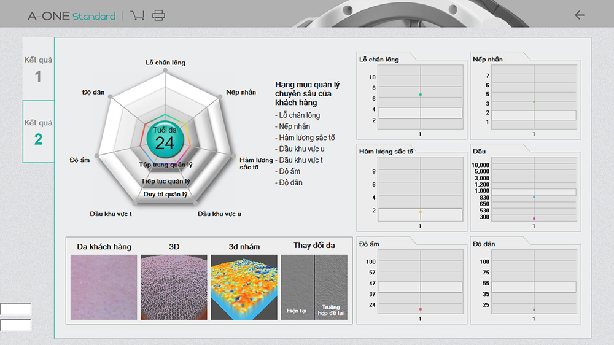Click the printer icon in header
Image resolution: width=614 pixels, height=345 pixels.
(x=159, y=15)
